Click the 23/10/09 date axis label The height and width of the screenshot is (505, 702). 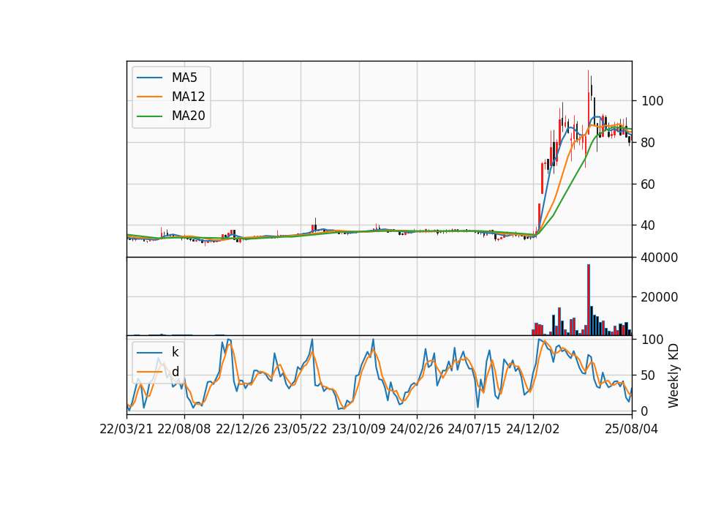pos(358,429)
